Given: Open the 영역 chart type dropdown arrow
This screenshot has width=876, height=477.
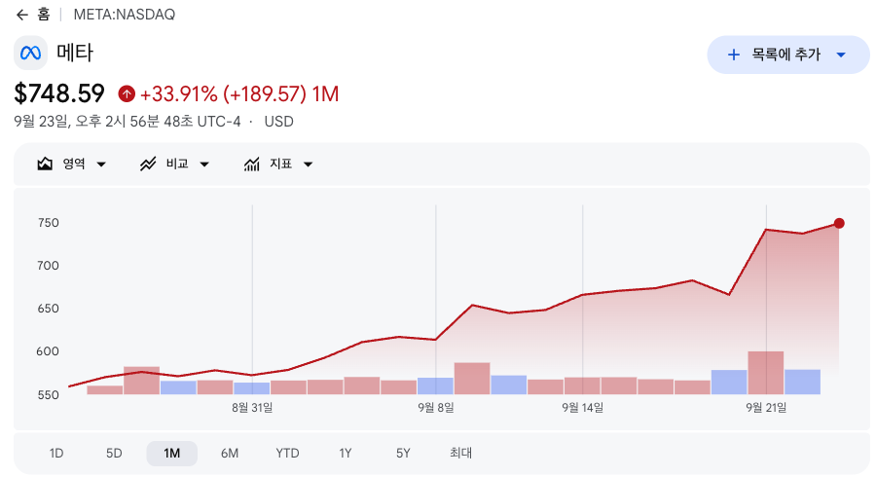Looking at the screenshot, I should [101, 165].
